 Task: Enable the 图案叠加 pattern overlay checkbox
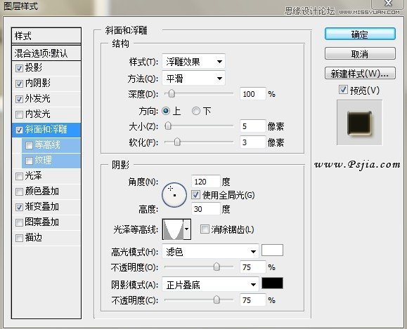coord(19,222)
